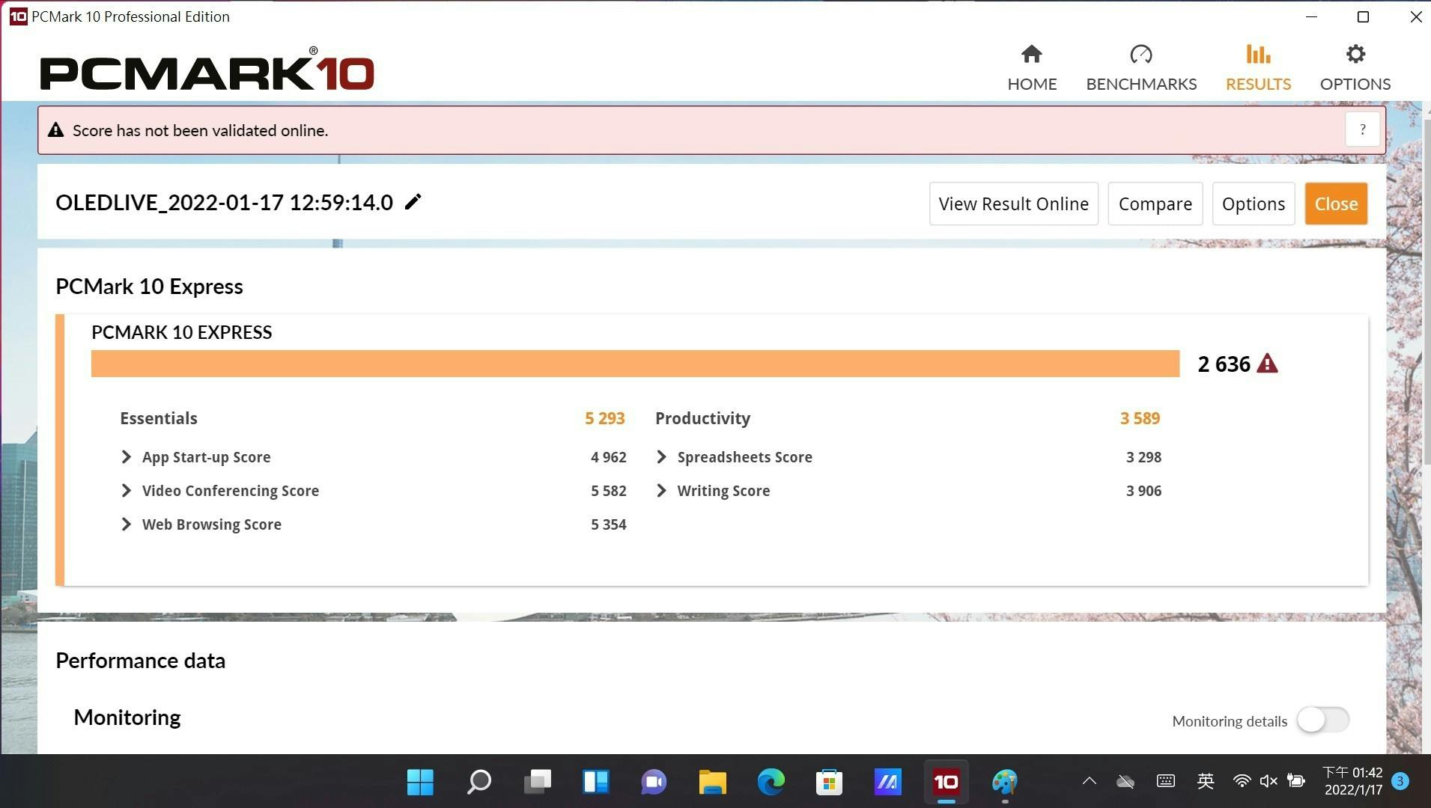Viewport: 1431px width, 808px height.
Task: Click the red warning triangle beside 2 636
Action: (x=1267, y=364)
